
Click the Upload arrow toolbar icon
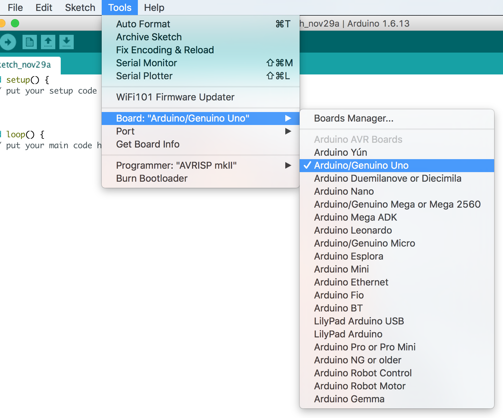8,42
